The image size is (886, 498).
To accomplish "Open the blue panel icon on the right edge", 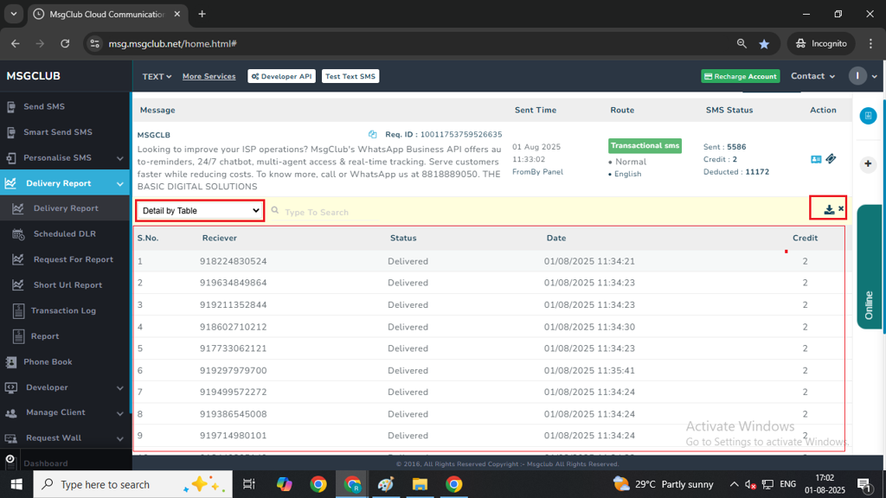I will [x=868, y=116].
